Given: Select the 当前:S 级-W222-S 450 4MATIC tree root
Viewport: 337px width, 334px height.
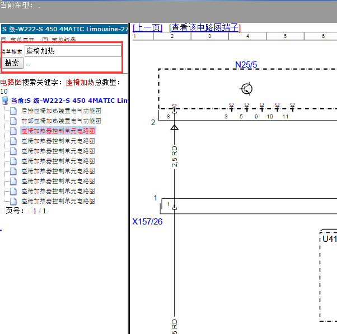Looking at the screenshot, I should [x=69, y=101].
